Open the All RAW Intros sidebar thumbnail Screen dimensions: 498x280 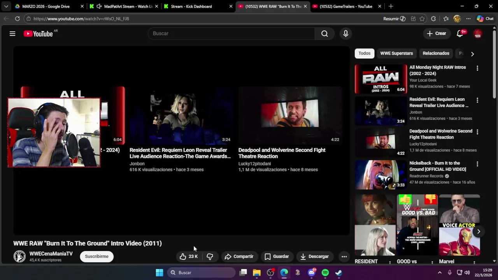pyautogui.click(x=381, y=79)
